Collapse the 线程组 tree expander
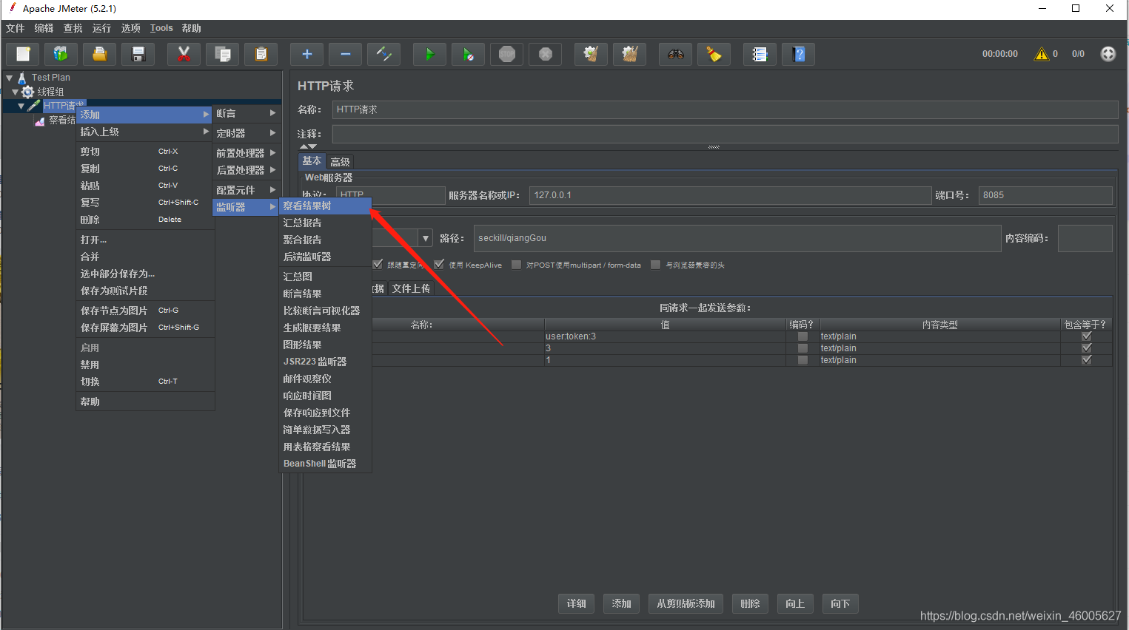 (15, 92)
